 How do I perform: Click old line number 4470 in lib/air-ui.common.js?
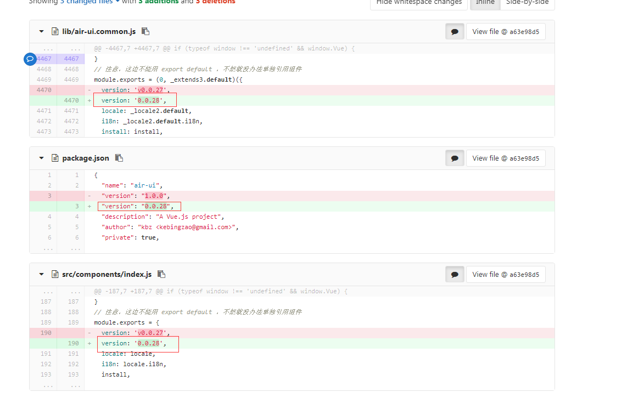44,90
